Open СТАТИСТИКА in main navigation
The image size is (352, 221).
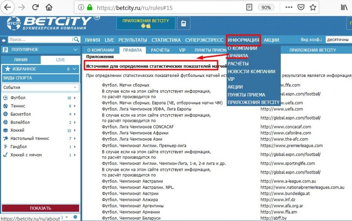166,40
